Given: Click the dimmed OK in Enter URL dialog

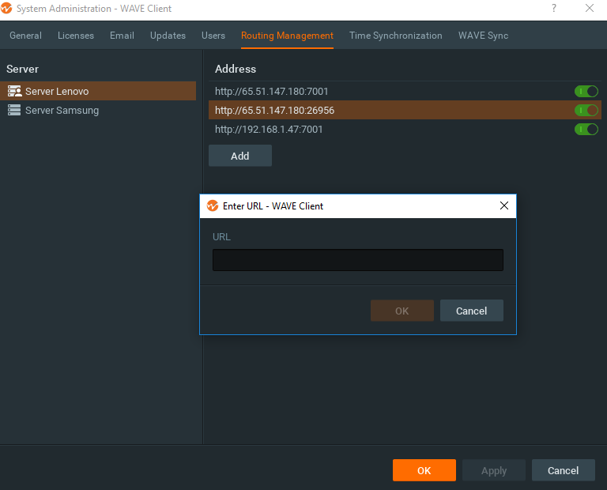Looking at the screenshot, I should click(402, 311).
